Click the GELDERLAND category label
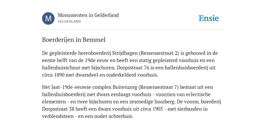 69,22
